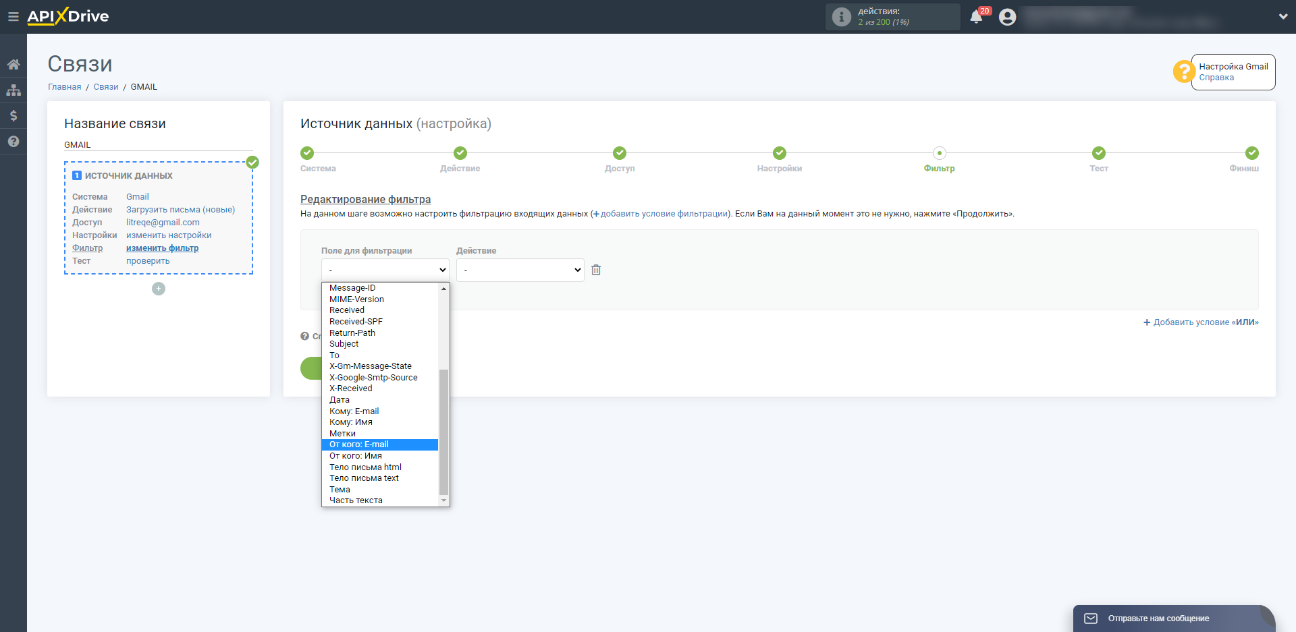Open Связи breadcrumb link
The height and width of the screenshot is (632, 1296).
tap(106, 87)
